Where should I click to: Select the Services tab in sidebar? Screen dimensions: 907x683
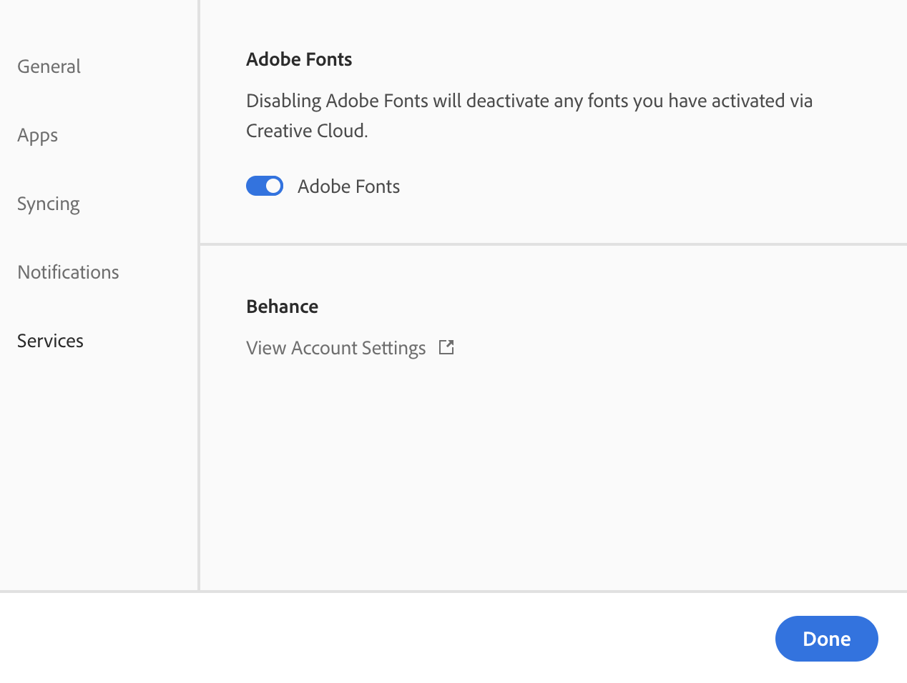pyautogui.click(x=50, y=341)
